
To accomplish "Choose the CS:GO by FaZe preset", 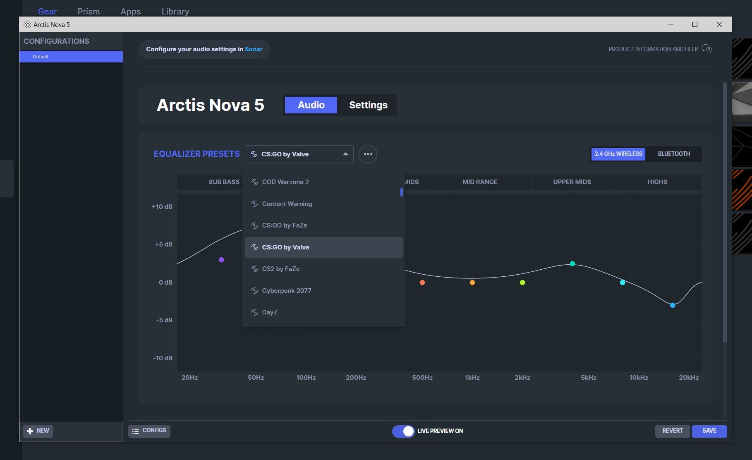I will point(323,225).
